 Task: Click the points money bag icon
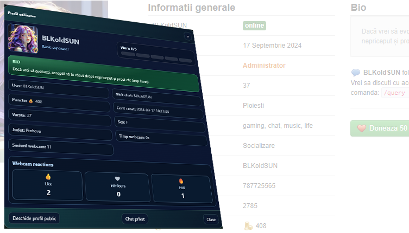31,101
